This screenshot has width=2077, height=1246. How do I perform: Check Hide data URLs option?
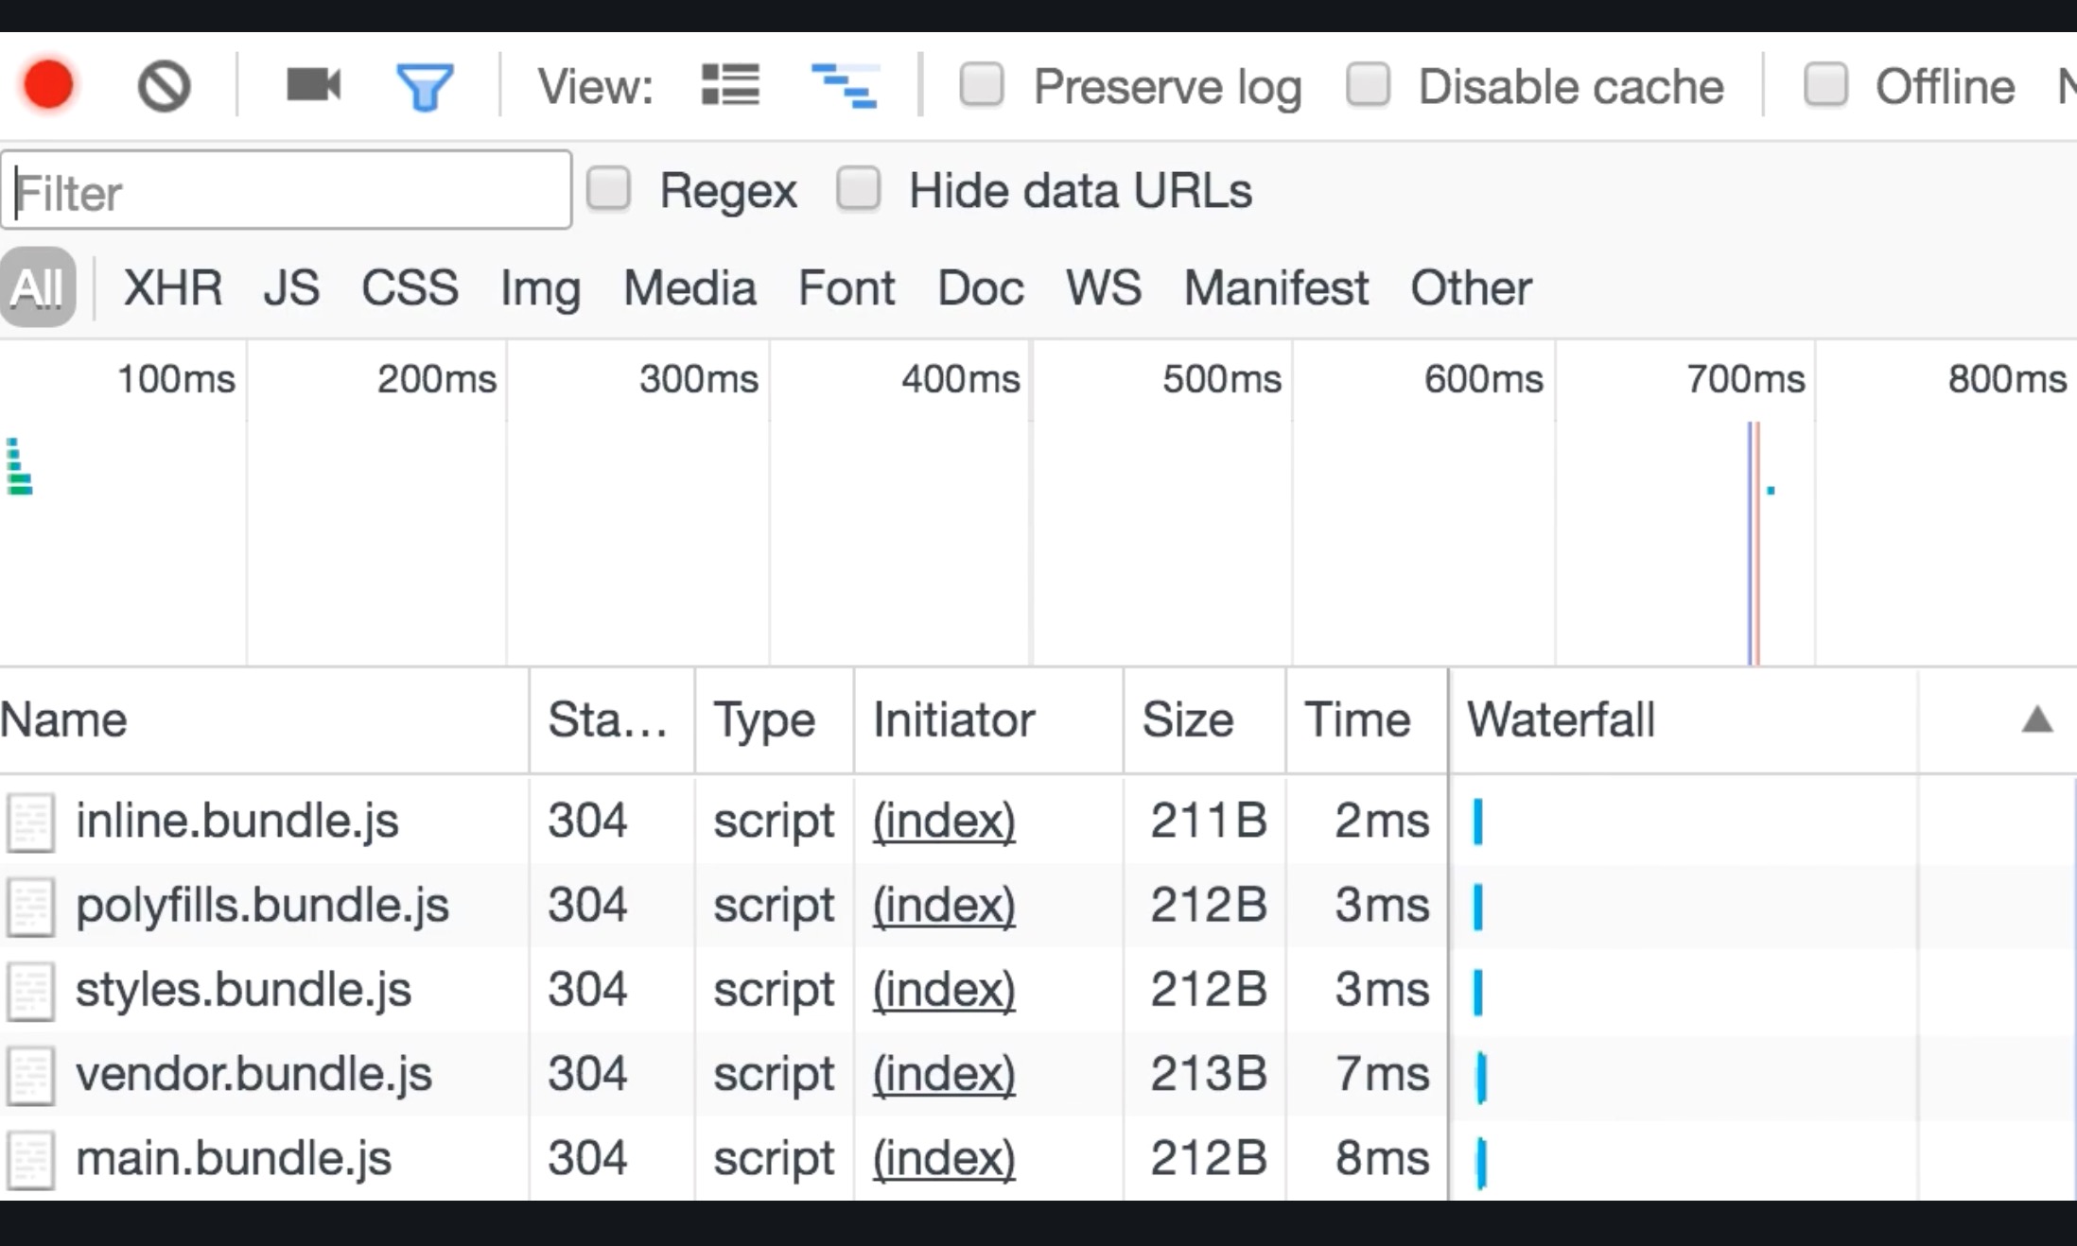(x=859, y=189)
